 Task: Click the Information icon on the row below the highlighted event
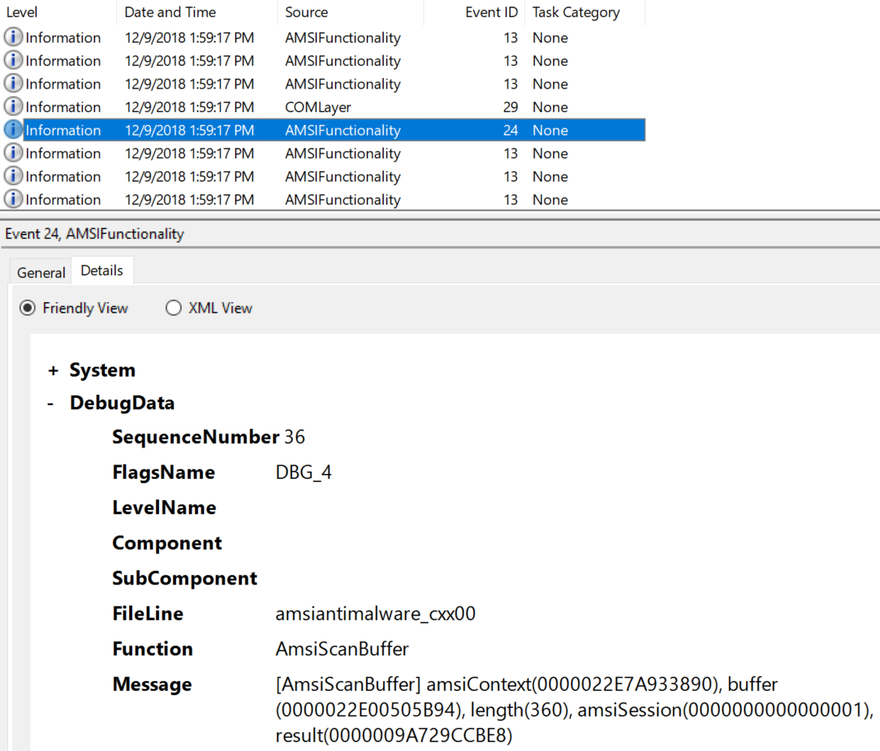click(11, 153)
